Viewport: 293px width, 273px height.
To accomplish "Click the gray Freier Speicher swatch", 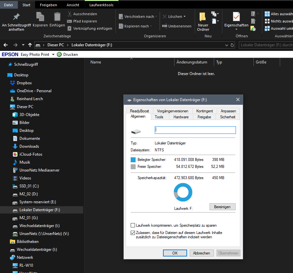I will pos(133,167).
